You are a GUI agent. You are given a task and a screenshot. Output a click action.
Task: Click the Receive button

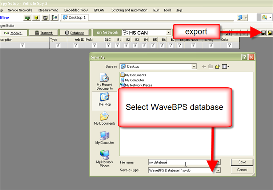(x=13, y=33)
